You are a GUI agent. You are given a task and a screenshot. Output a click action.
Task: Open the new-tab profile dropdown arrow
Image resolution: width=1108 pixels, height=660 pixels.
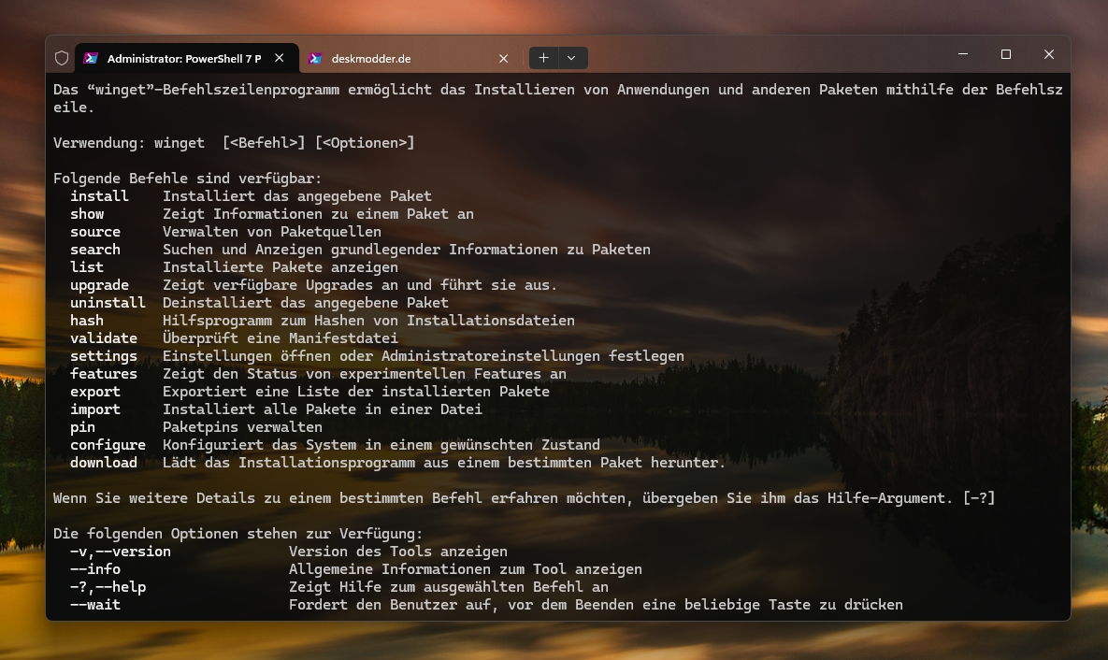571,58
